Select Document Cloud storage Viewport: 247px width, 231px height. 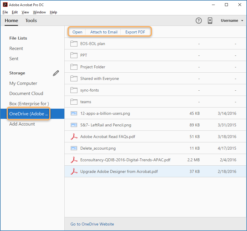(x=26, y=94)
